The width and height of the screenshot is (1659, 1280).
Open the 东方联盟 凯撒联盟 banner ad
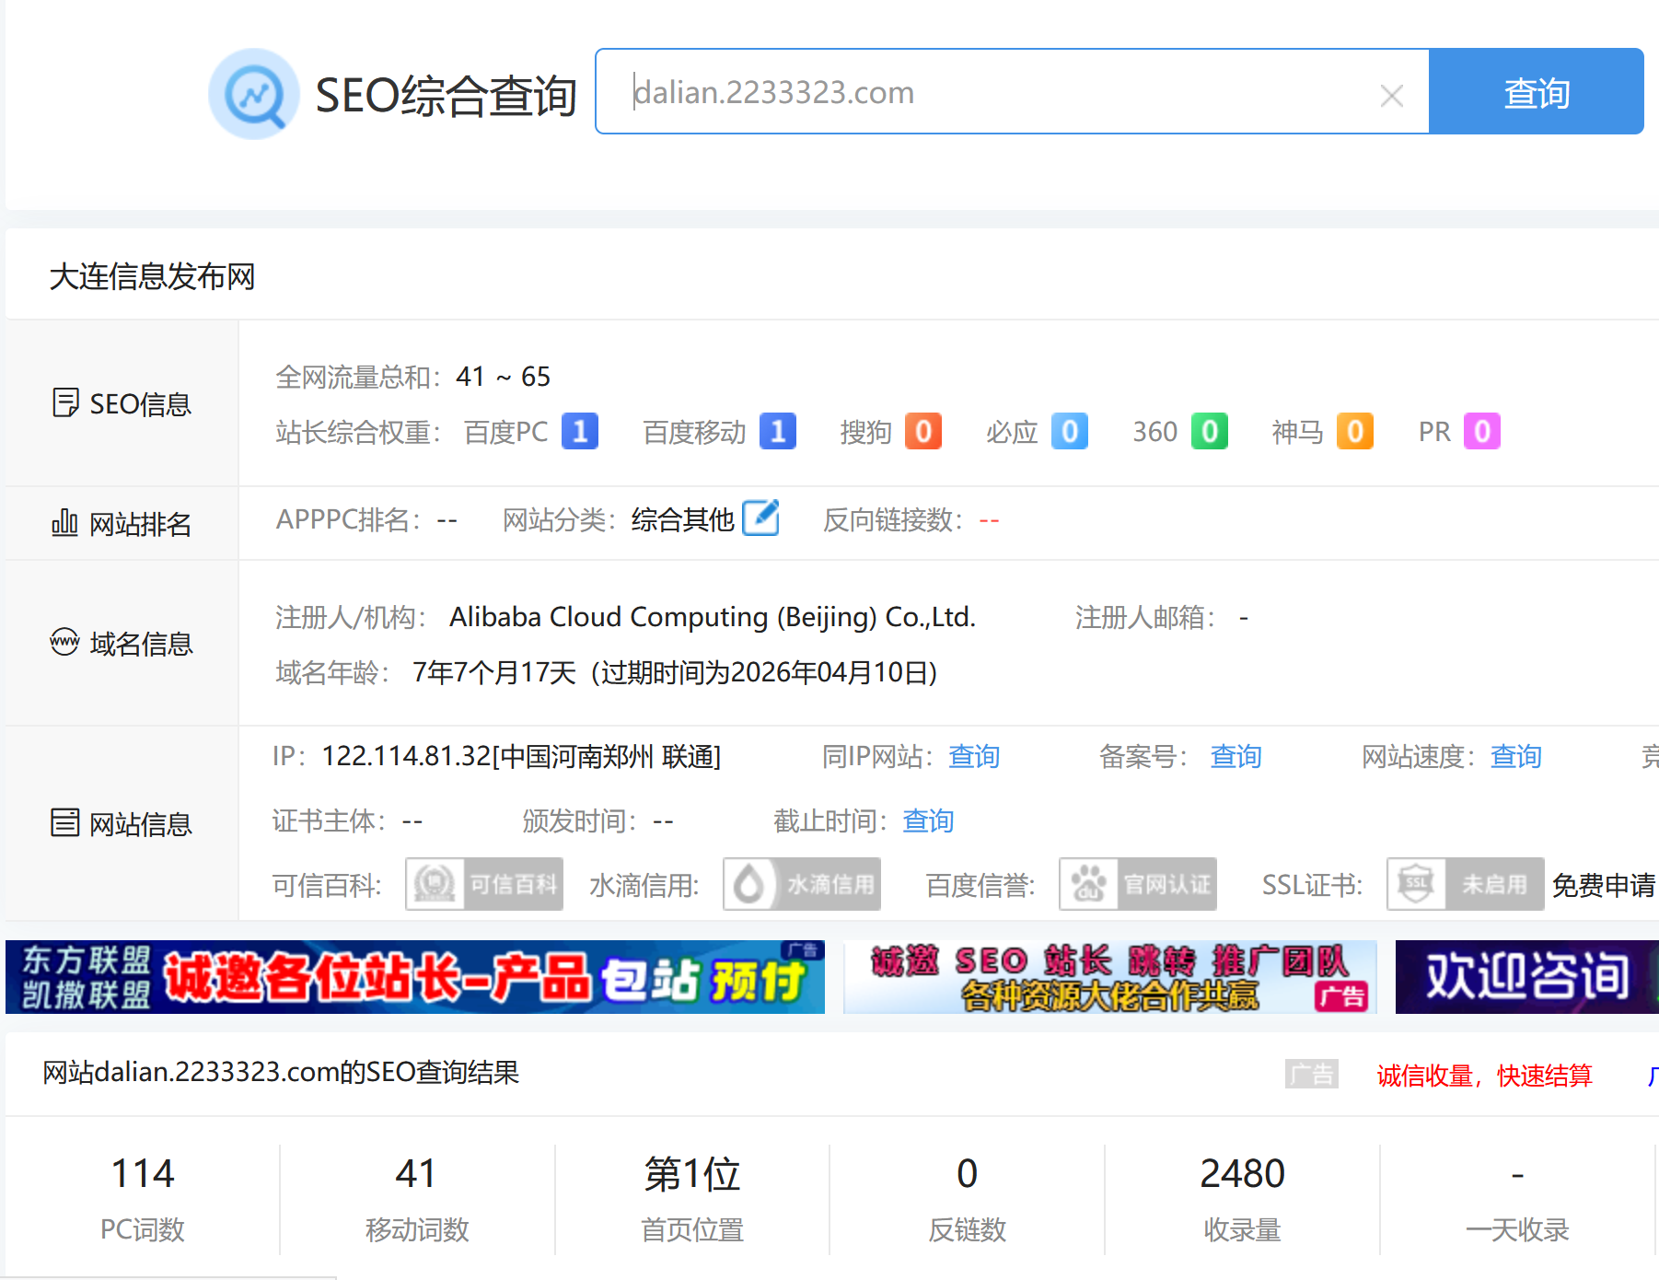click(x=414, y=977)
